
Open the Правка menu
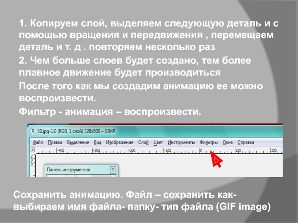(x=55, y=142)
